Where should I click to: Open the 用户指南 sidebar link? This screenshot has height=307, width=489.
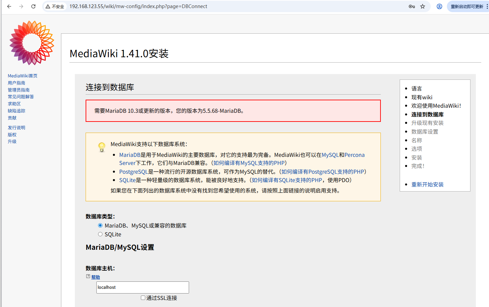tap(17, 83)
